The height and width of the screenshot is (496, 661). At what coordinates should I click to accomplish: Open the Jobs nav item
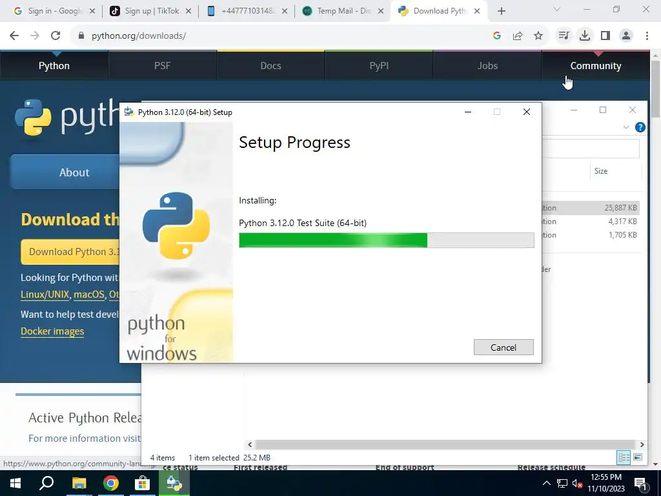point(487,66)
